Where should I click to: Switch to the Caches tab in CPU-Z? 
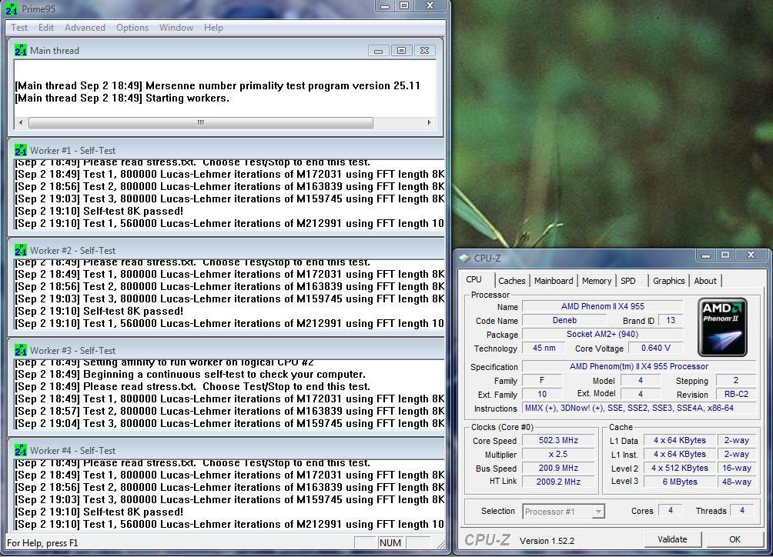(x=512, y=281)
